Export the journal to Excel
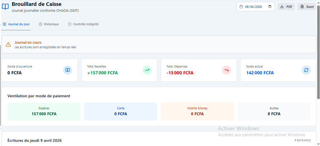 pos(307,7)
